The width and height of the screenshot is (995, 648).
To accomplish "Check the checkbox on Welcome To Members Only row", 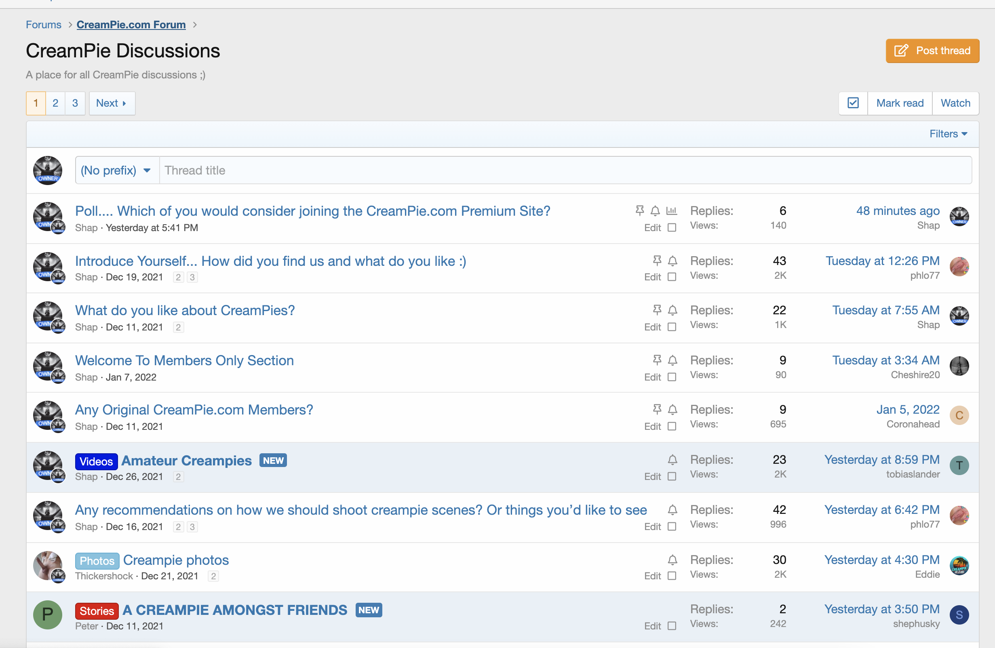I will click(671, 377).
